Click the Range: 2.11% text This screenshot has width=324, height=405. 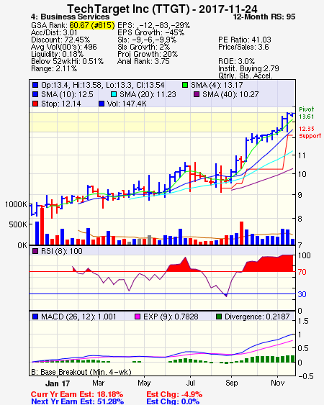tap(54, 69)
